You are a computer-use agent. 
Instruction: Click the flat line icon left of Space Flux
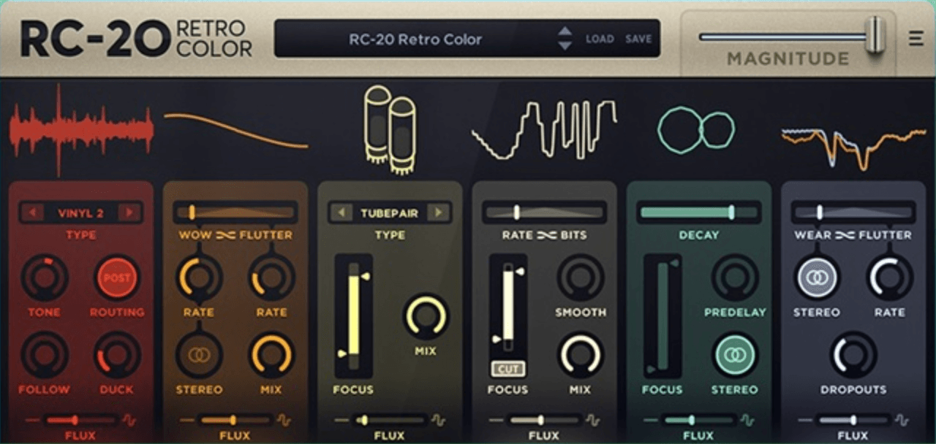point(650,420)
